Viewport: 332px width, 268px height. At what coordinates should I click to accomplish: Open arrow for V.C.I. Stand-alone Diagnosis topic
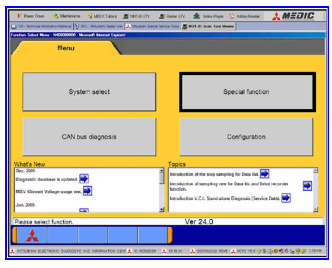286,198
